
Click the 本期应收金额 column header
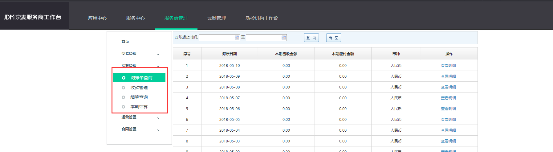[286, 54]
